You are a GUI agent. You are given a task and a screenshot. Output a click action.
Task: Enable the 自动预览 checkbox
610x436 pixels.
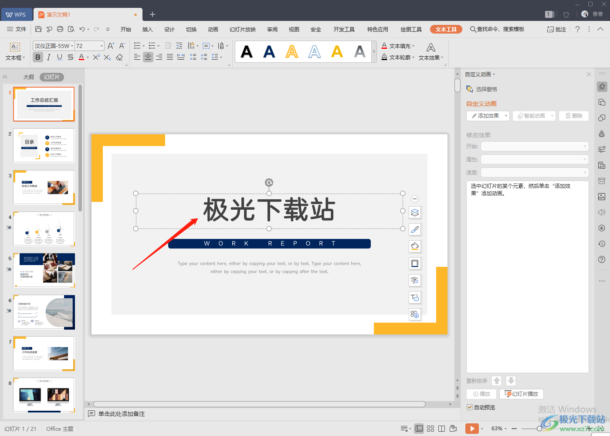[x=469, y=407]
